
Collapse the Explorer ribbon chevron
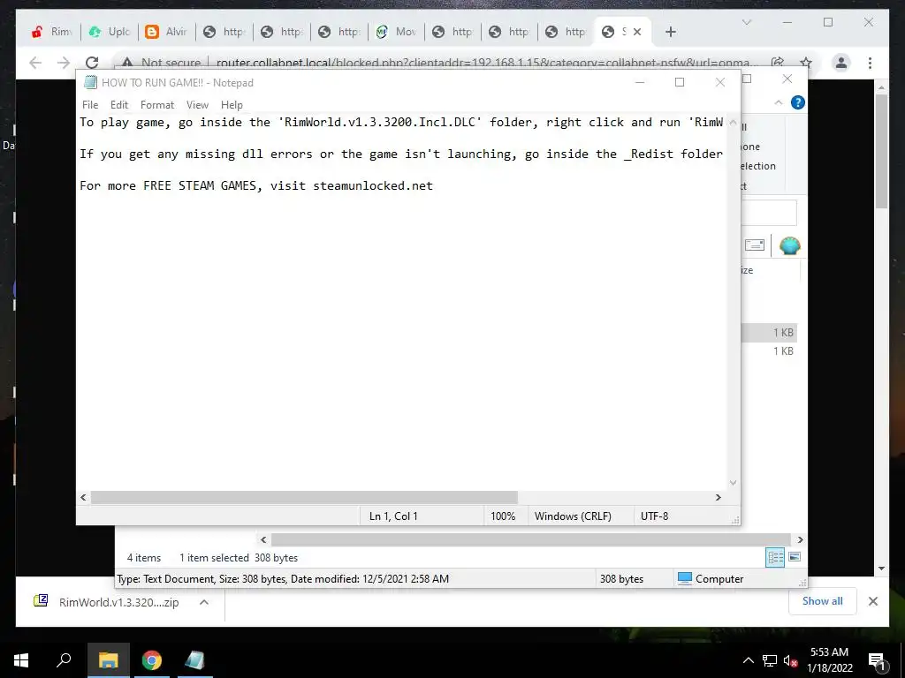coord(779,102)
